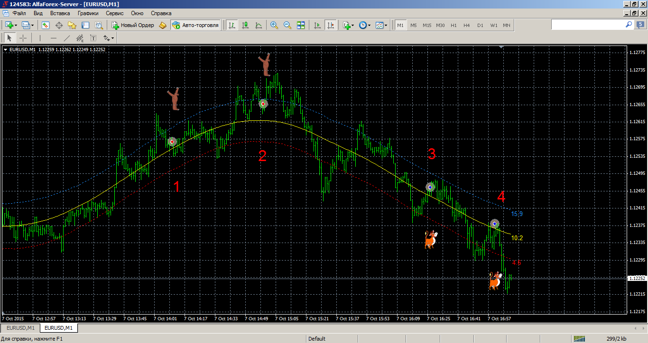The image size is (648, 343).
Task: Toggle chart shift button
Action: pyautogui.click(x=331, y=25)
